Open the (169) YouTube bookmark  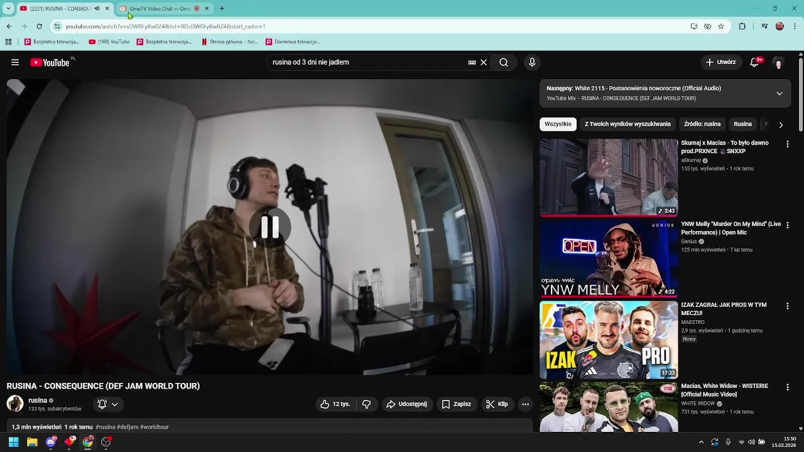pos(109,42)
